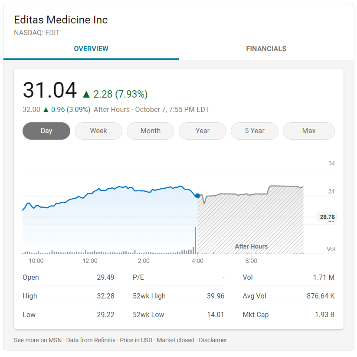Click the blue market close dot on chart
Screen dimensions: 357x357
(197, 196)
